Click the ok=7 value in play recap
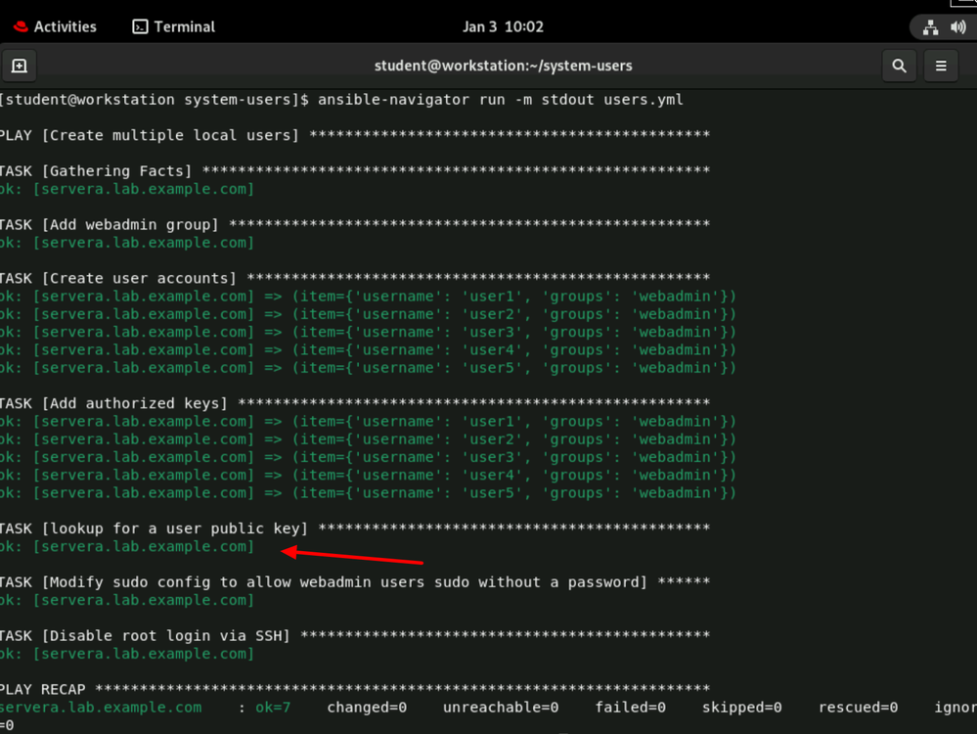 coord(271,708)
